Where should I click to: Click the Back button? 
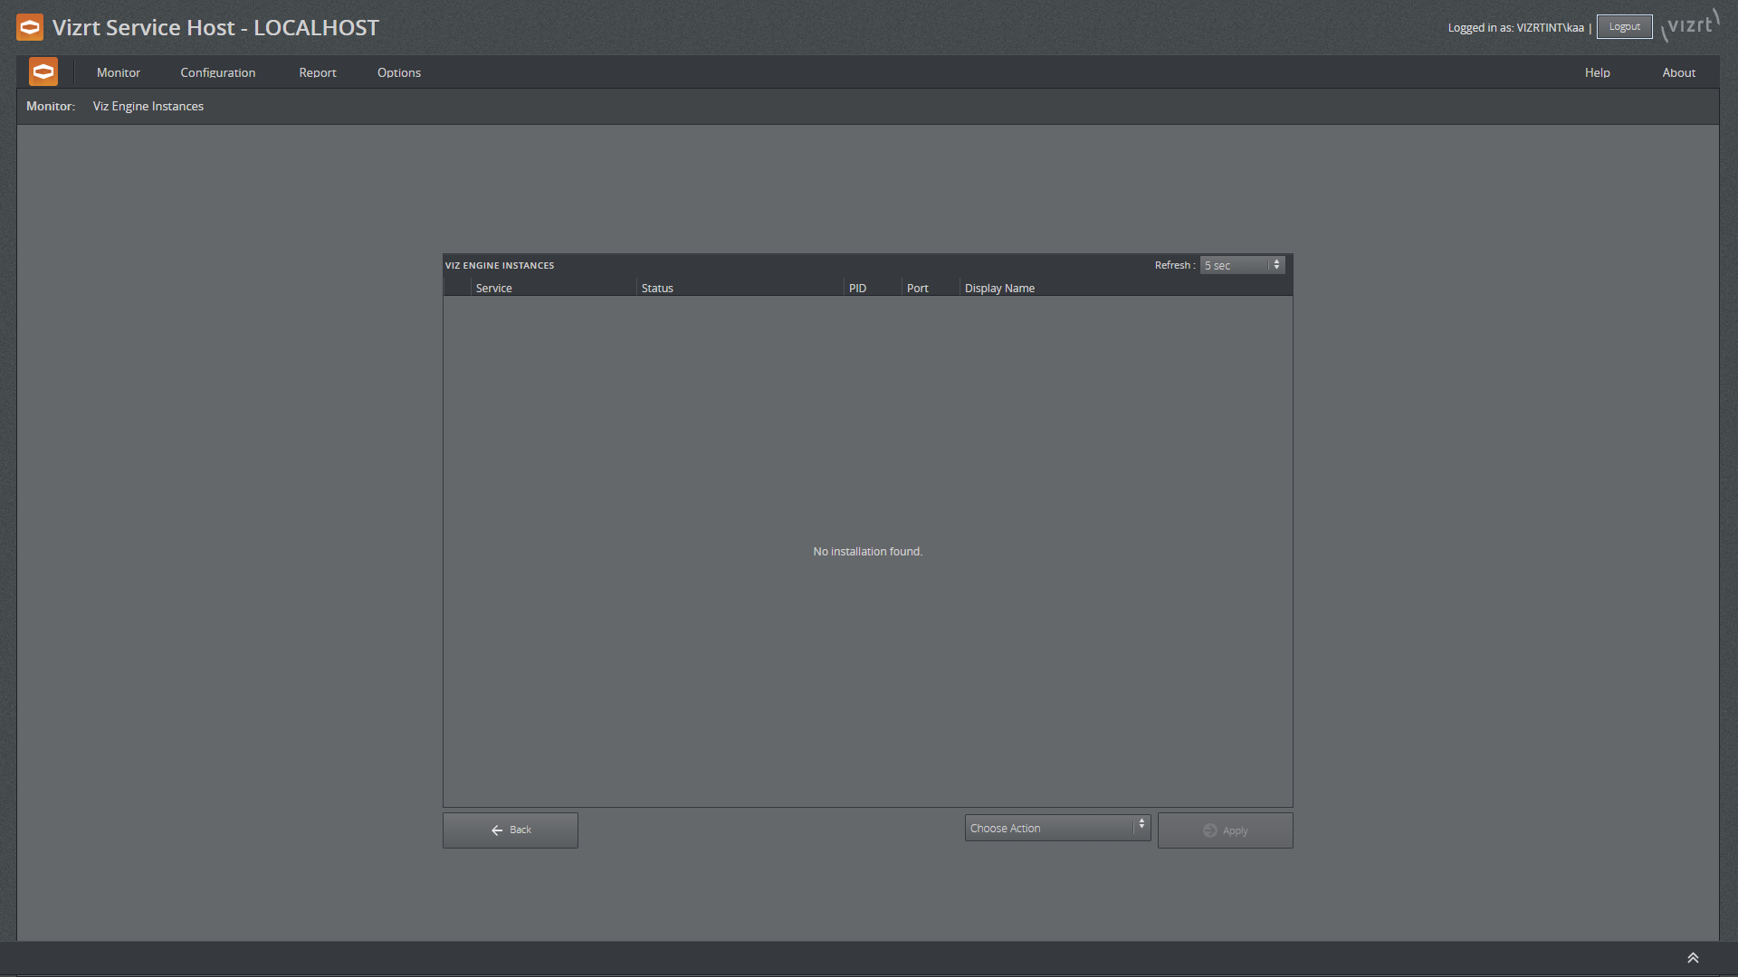[x=511, y=830]
